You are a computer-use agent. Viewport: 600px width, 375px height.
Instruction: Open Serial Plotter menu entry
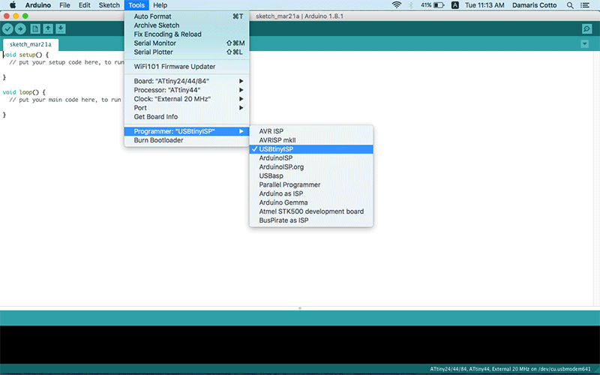pyautogui.click(x=187, y=52)
